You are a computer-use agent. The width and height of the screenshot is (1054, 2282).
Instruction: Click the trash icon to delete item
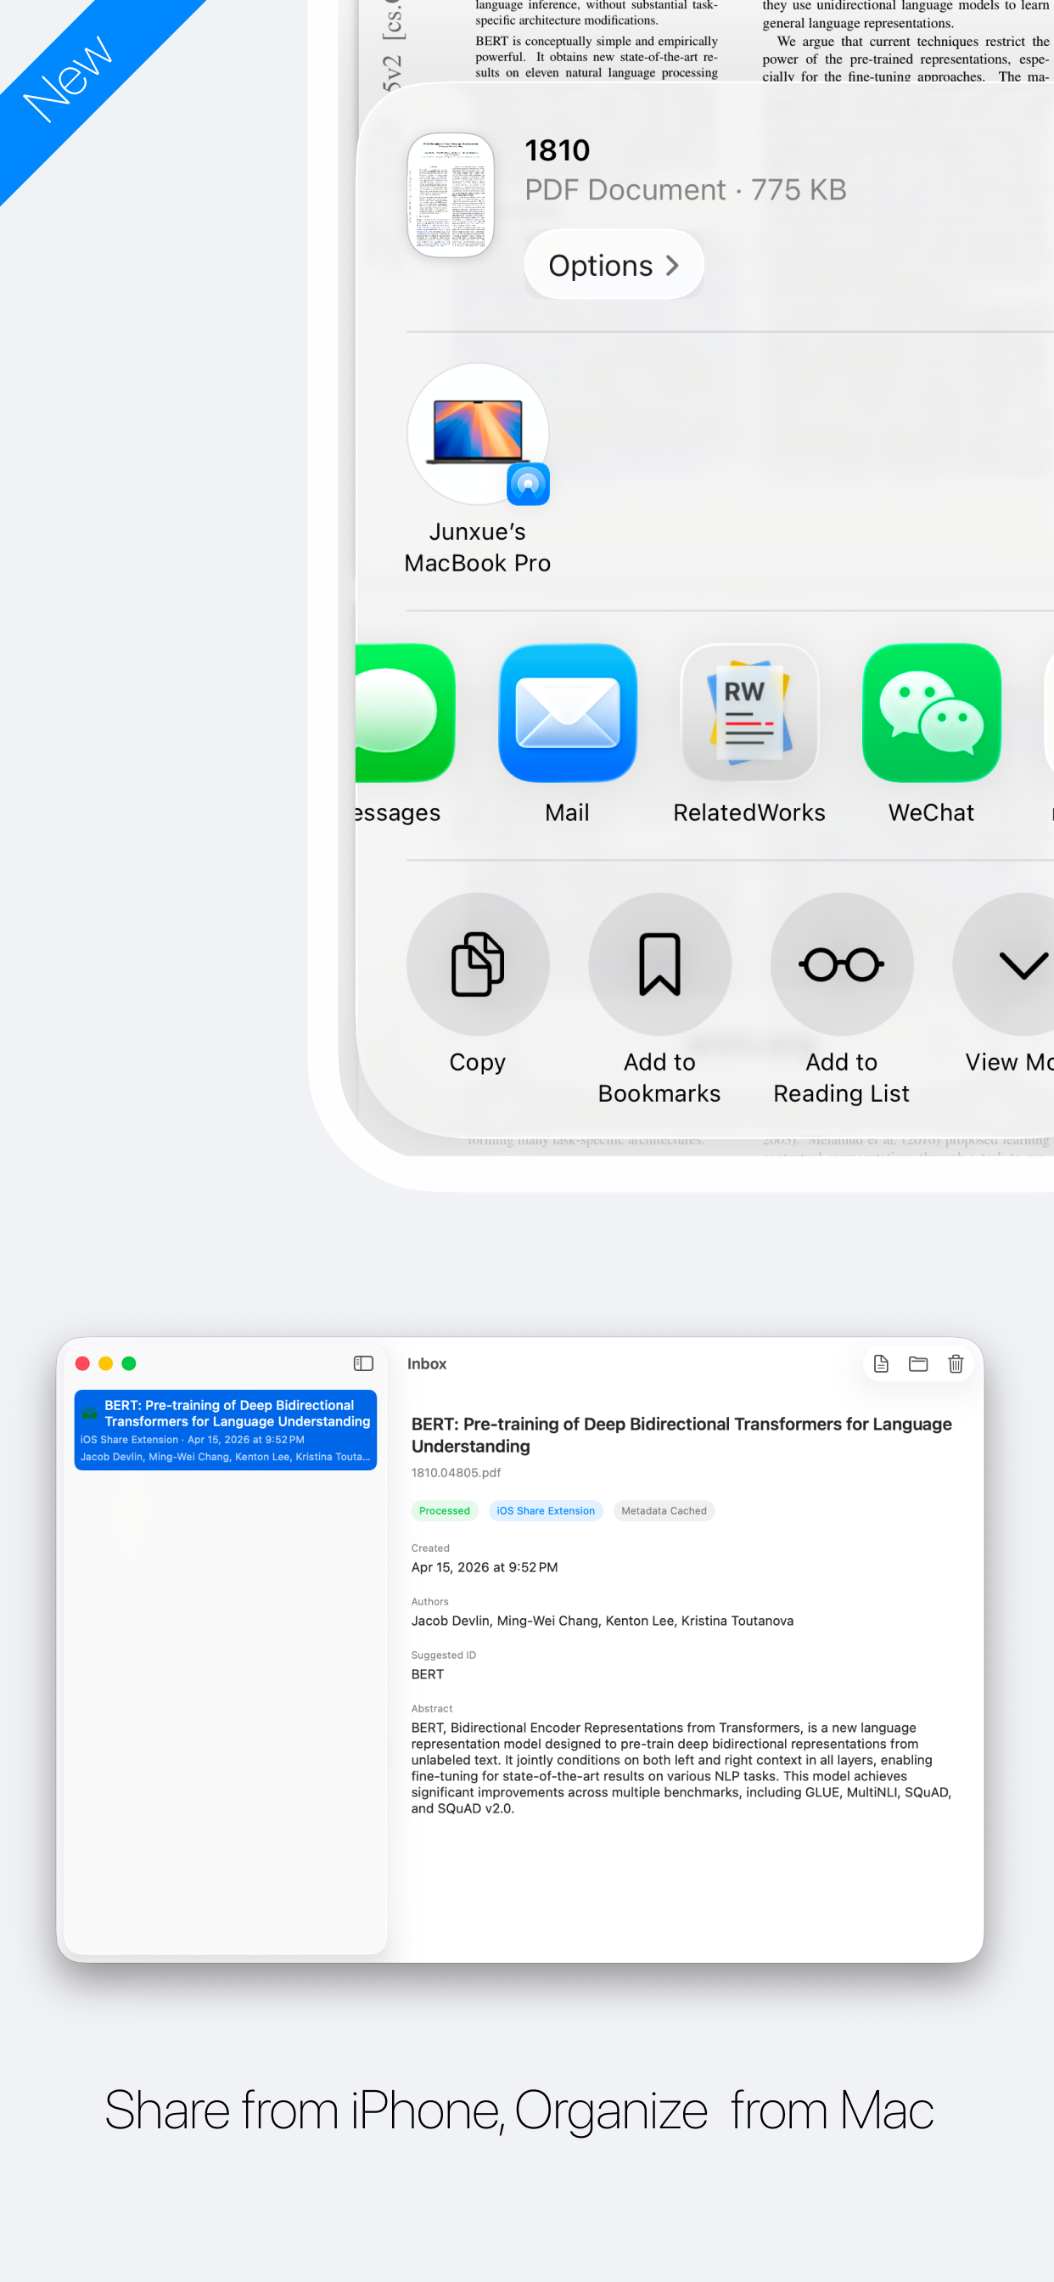pyautogui.click(x=956, y=1363)
